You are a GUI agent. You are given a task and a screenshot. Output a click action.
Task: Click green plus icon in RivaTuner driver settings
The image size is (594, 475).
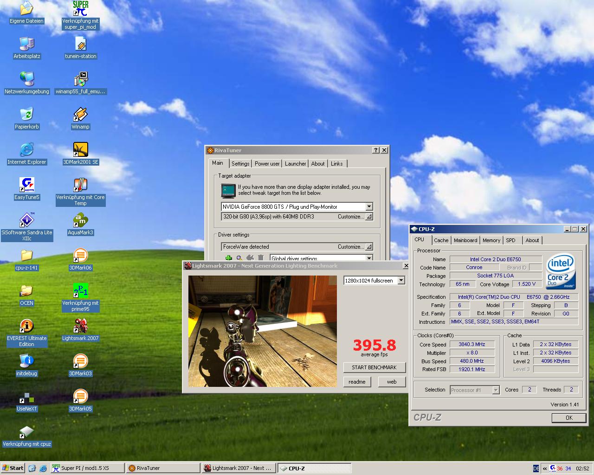[228, 258]
